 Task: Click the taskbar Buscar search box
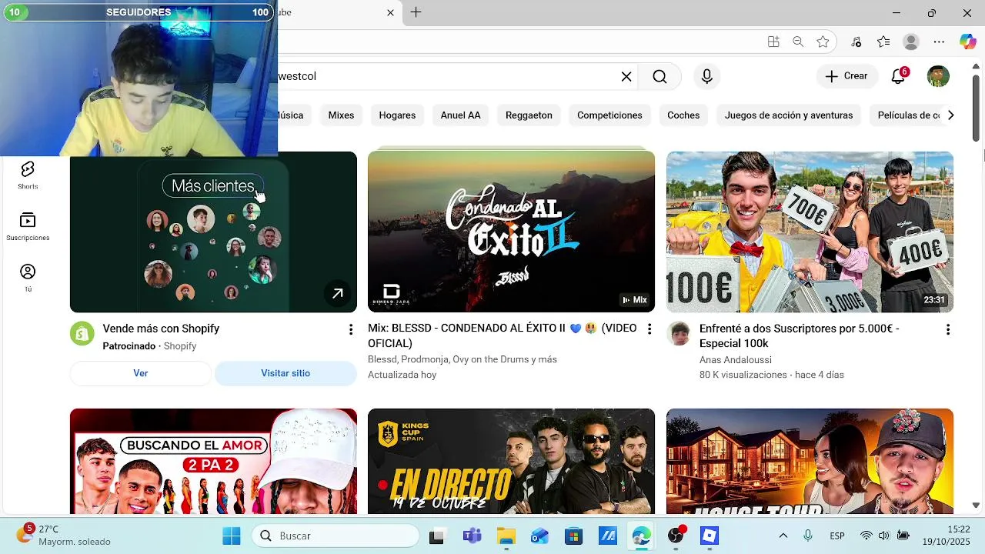pyautogui.click(x=336, y=536)
